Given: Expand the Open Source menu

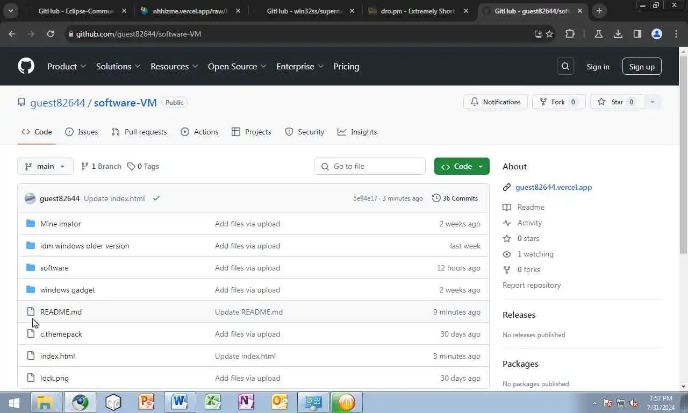Looking at the screenshot, I should pyautogui.click(x=237, y=66).
